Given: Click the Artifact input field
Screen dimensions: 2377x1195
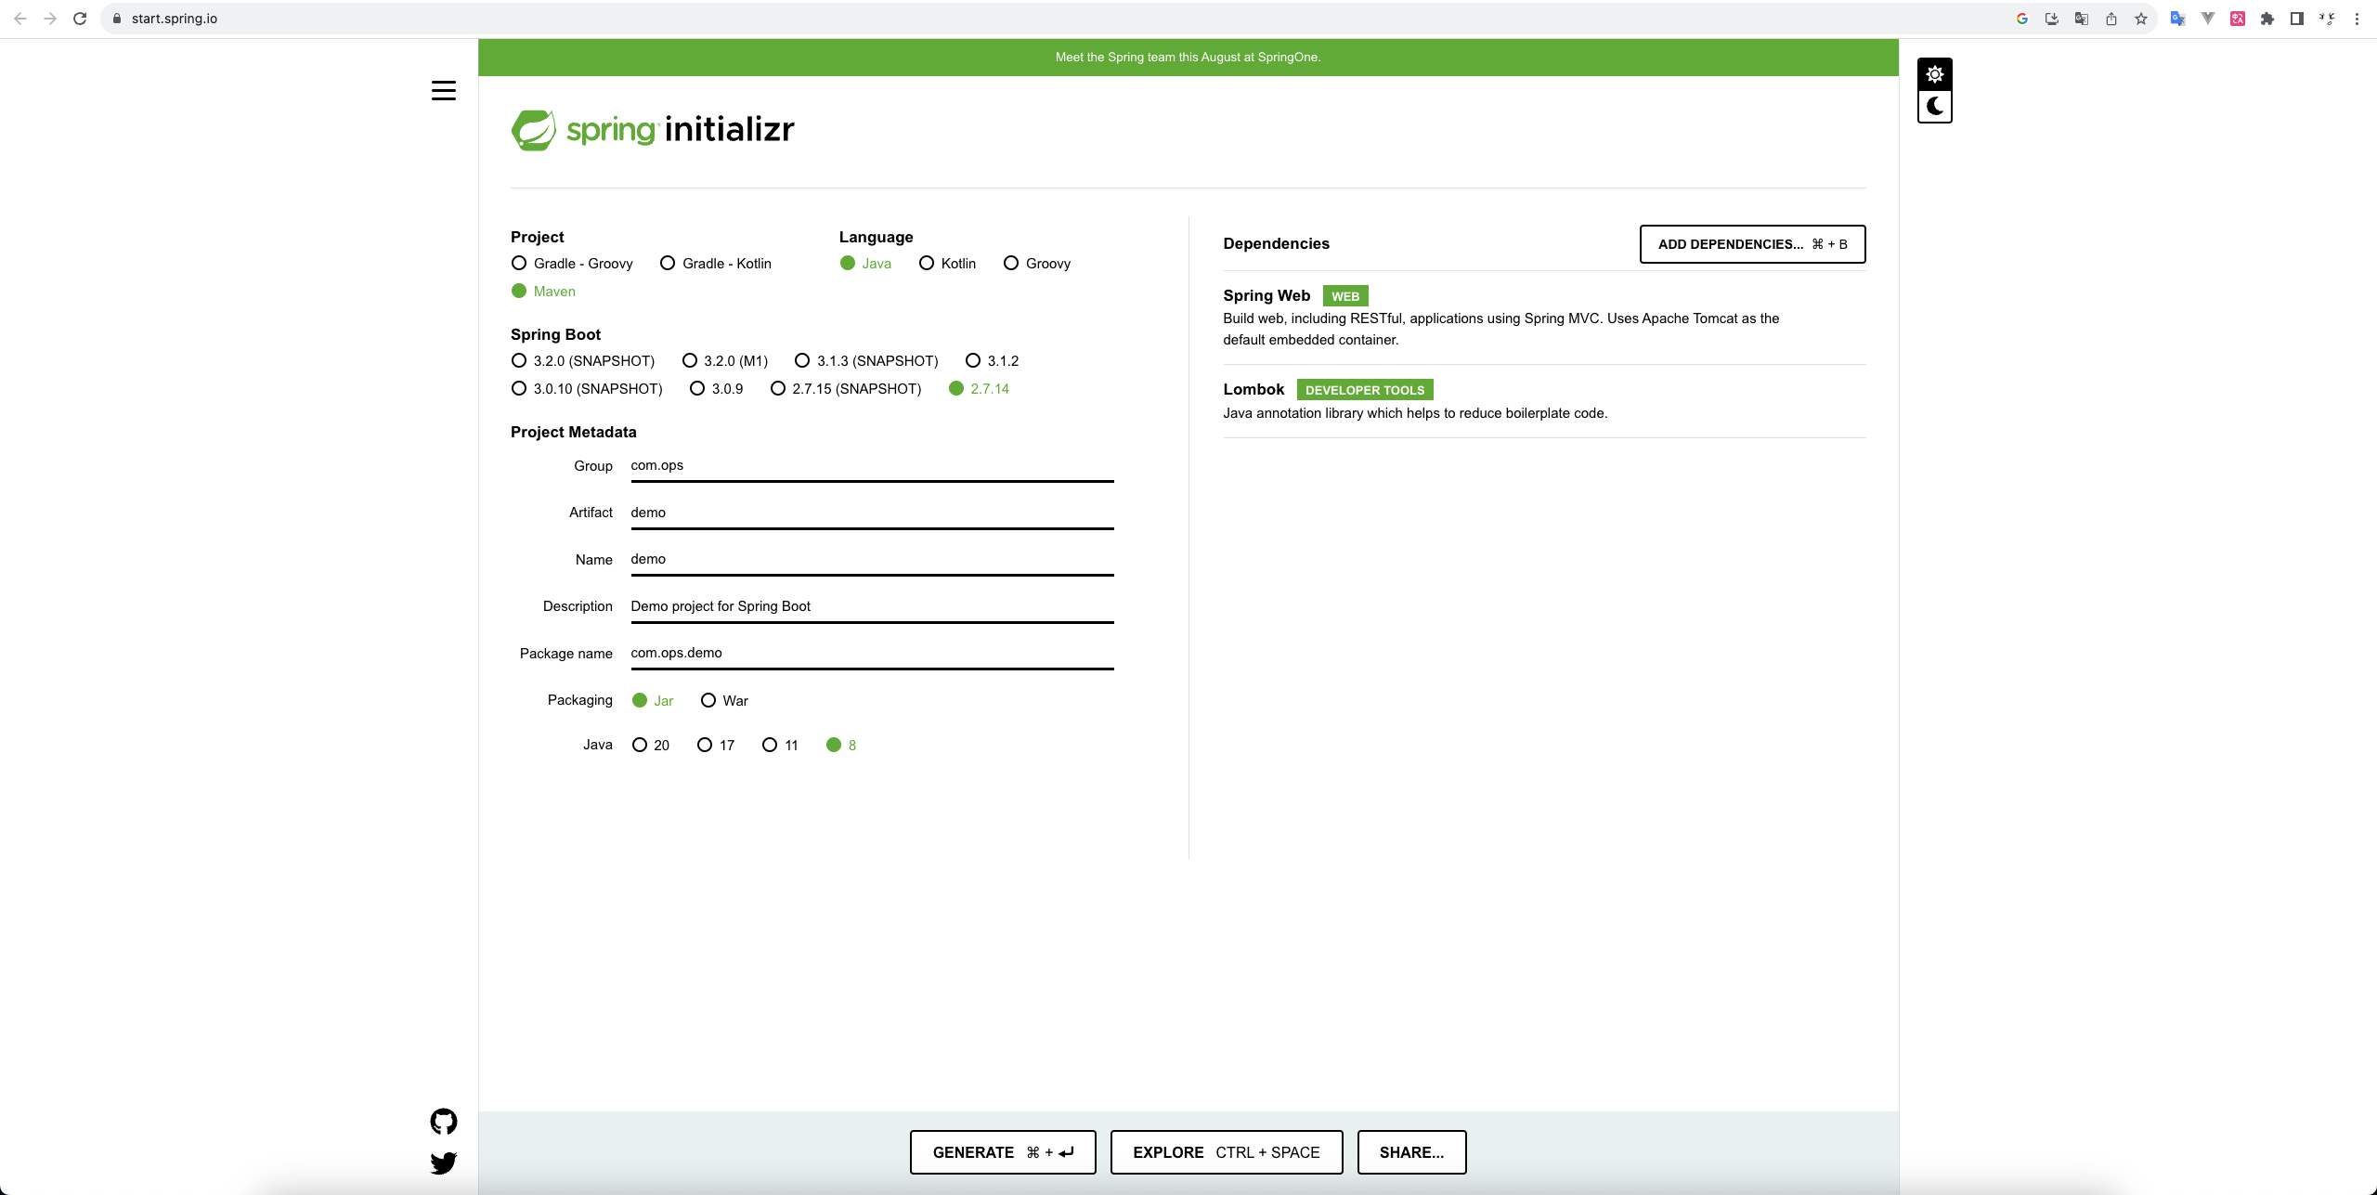Looking at the screenshot, I should (872, 513).
